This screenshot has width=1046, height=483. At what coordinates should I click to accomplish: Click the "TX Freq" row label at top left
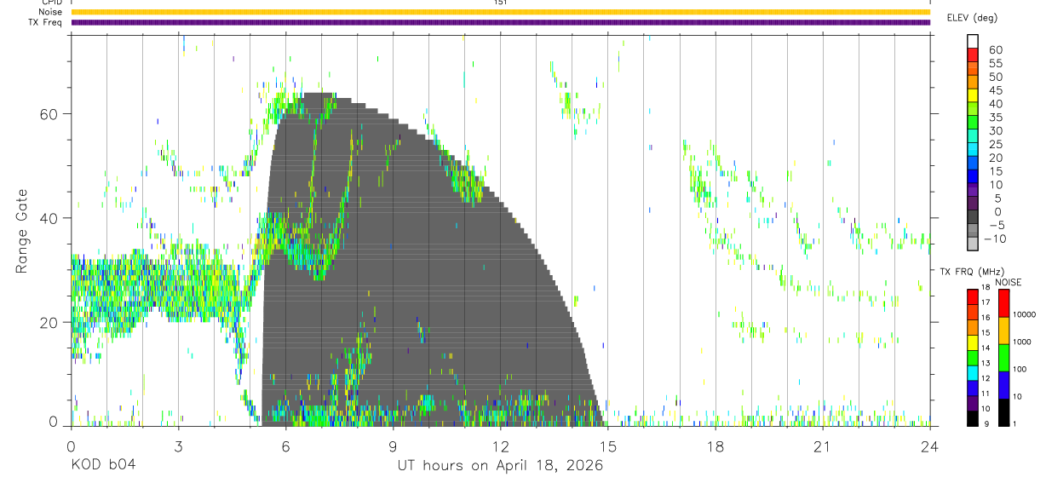coord(45,22)
